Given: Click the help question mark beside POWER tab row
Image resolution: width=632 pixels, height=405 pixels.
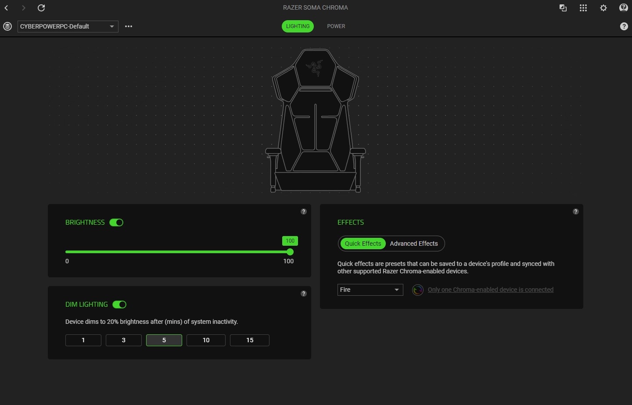Looking at the screenshot, I should point(624,26).
